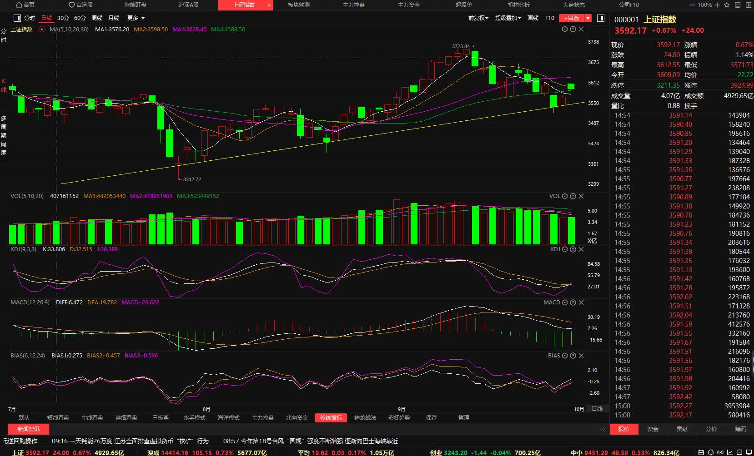Open the 主力资金 tab
754x456 pixels.
pyautogui.click(x=409, y=5)
